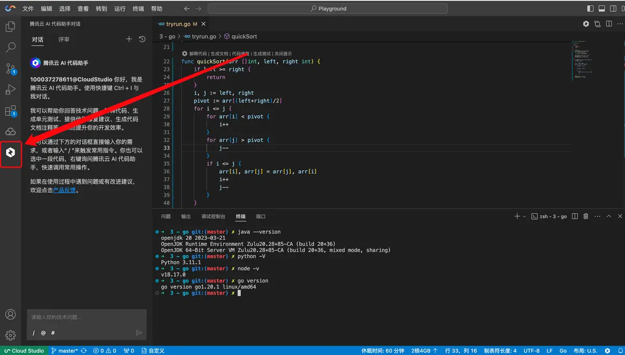Open the Run and Debug view
The image size is (625, 355).
[10, 90]
